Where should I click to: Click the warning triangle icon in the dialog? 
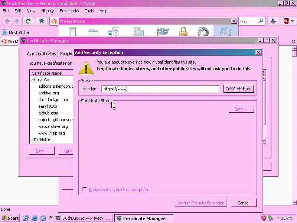click(86, 68)
